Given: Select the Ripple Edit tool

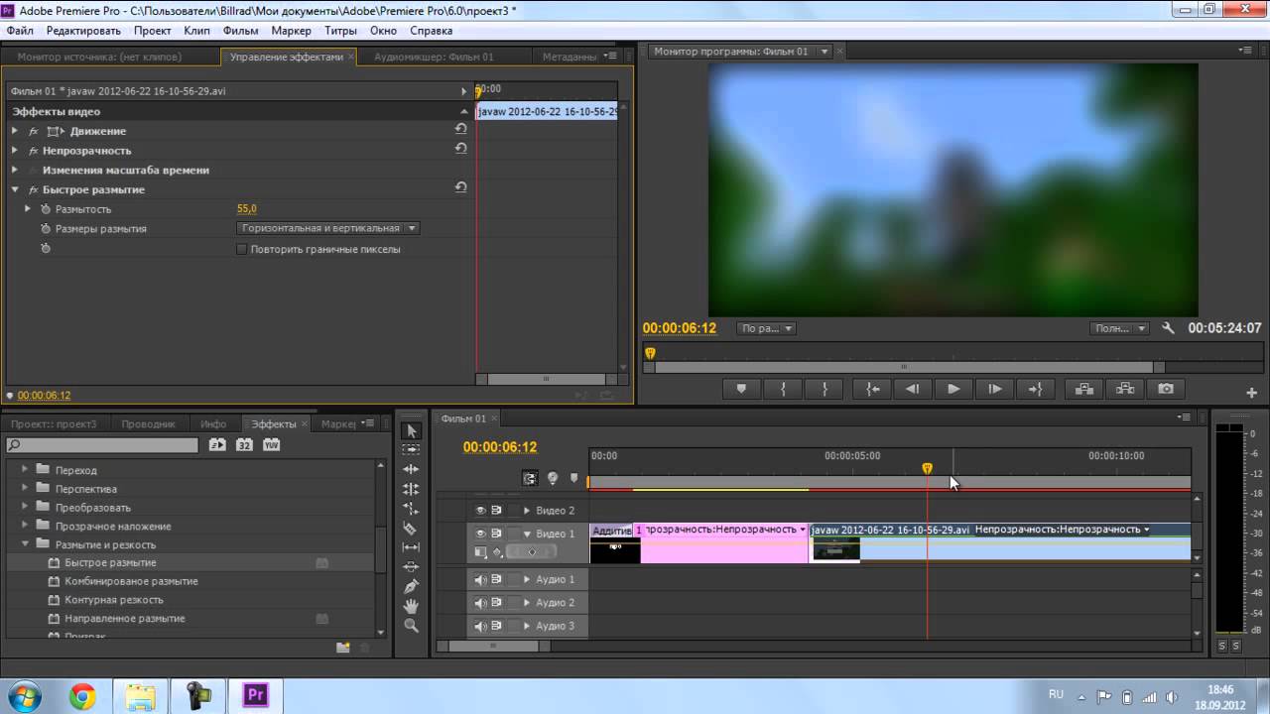Looking at the screenshot, I should tap(412, 469).
